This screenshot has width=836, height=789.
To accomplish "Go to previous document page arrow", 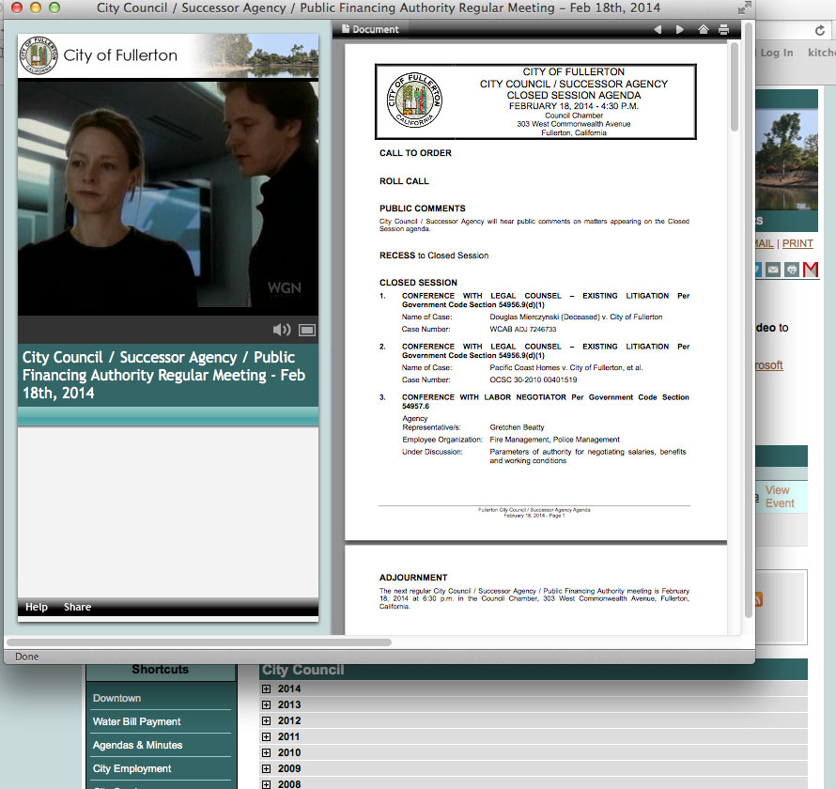I will tap(658, 30).
